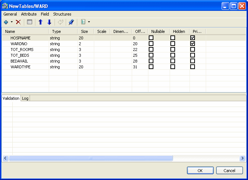Viewport: 248px width, 180px height.
Task: Check the Primary checkbox for TOT_ROOMS
Action: pyautogui.click(x=192, y=50)
